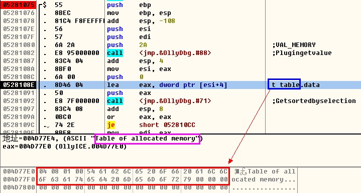Click address 0528109C
361x193 pixels.
click(x=19, y=125)
